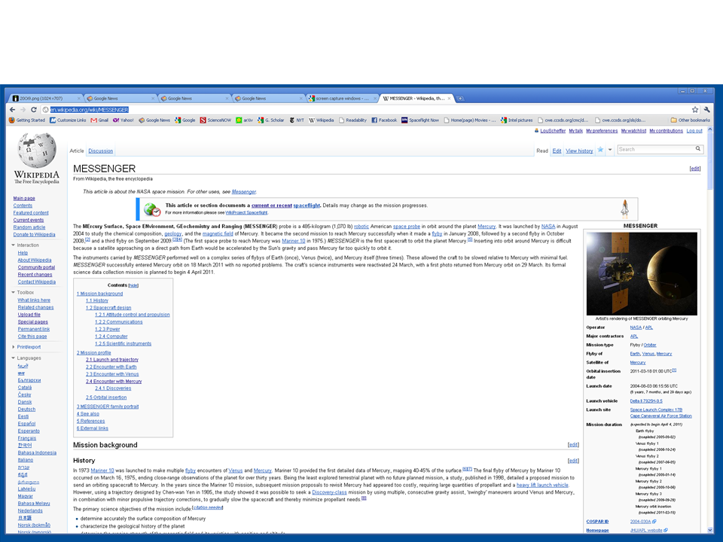Open Recent changes in sidebar
The width and height of the screenshot is (723, 542).
35,275
